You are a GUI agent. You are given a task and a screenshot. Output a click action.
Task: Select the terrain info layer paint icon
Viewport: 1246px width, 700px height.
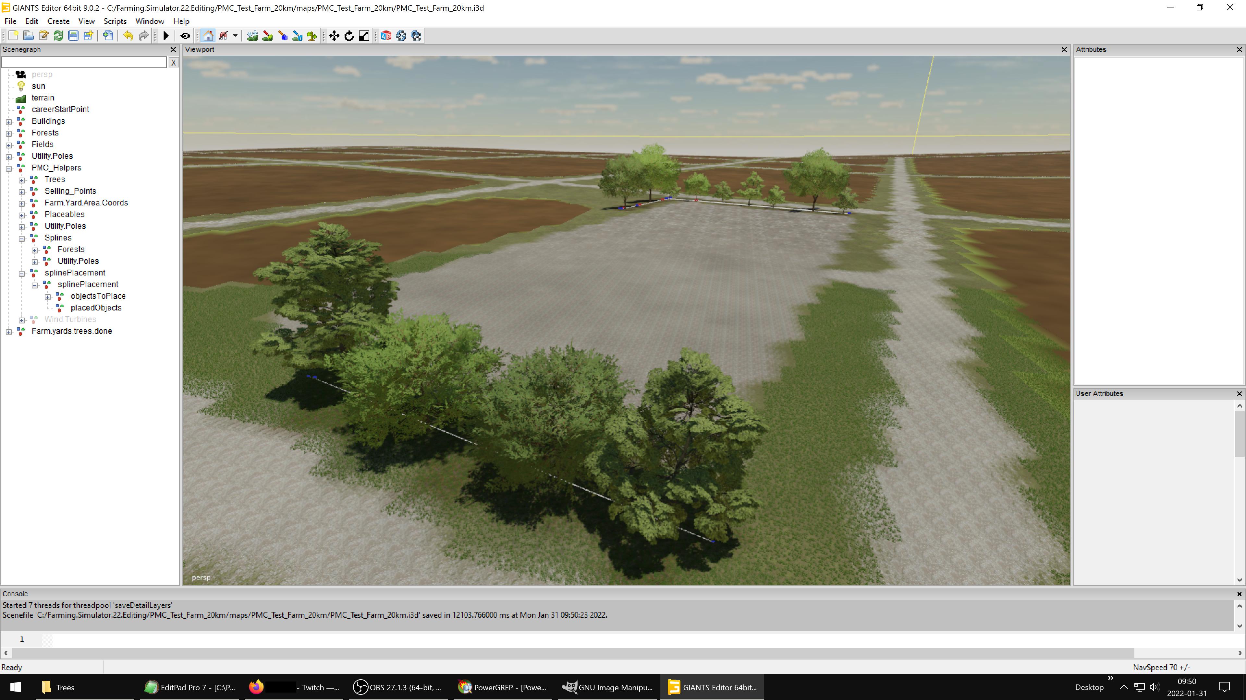coord(297,36)
